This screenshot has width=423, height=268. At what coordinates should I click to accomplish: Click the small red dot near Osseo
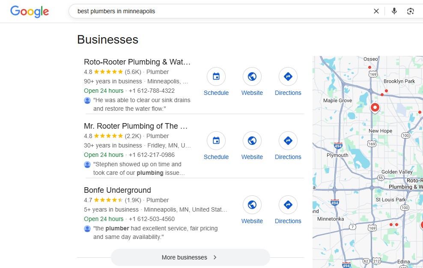[x=369, y=68]
